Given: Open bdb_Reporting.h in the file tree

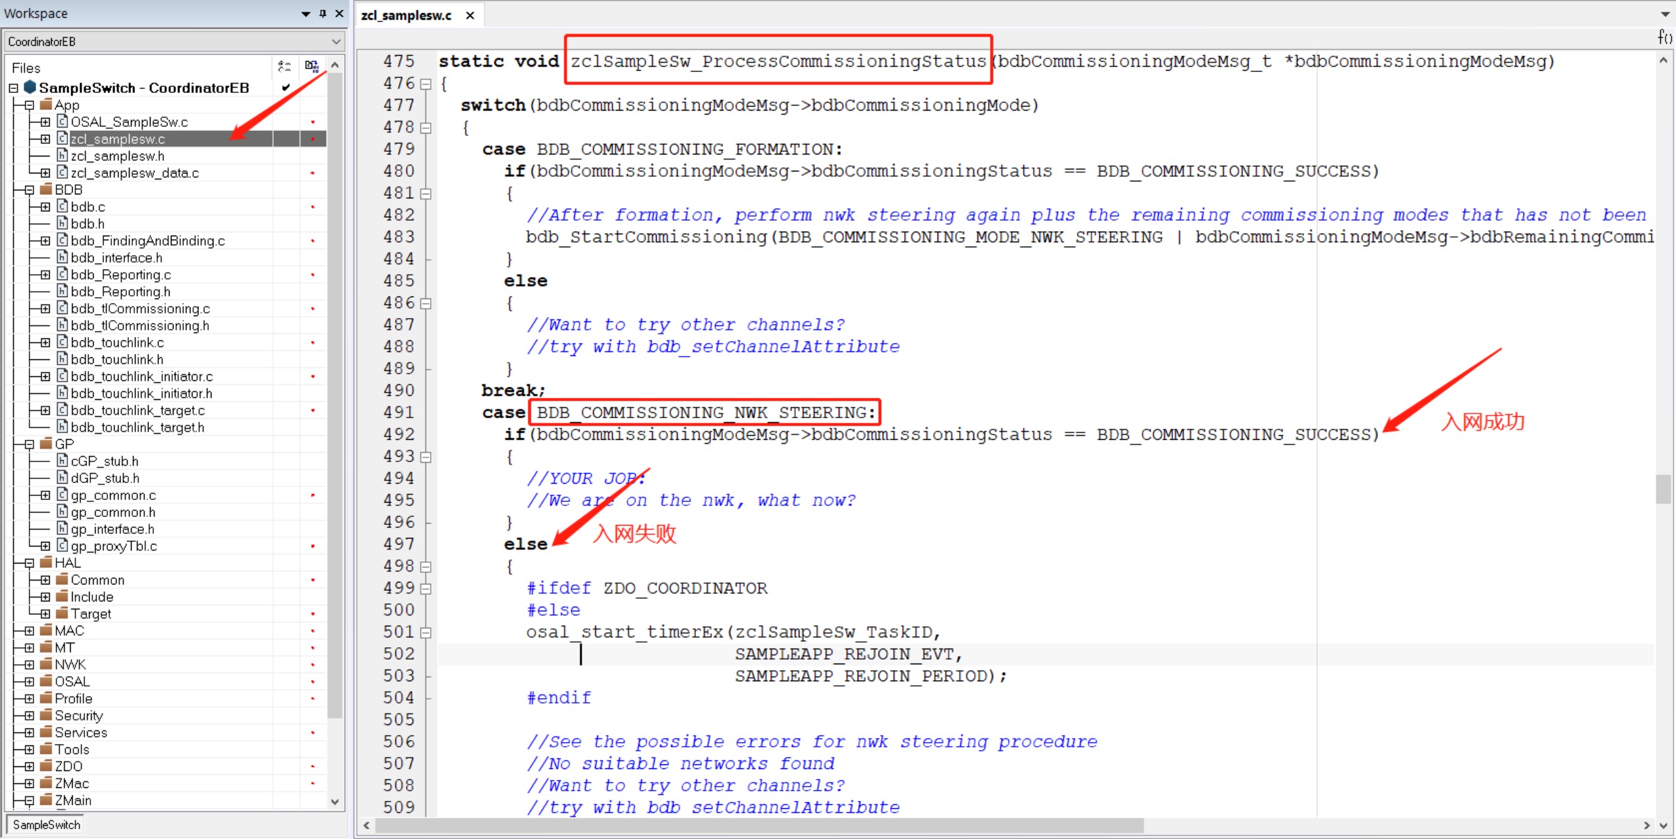Looking at the screenshot, I should pyautogui.click(x=120, y=291).
